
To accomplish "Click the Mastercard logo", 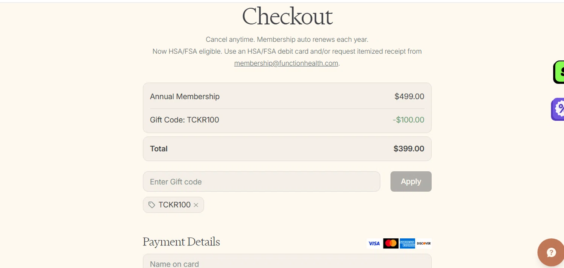I will (x=391, y=244).
